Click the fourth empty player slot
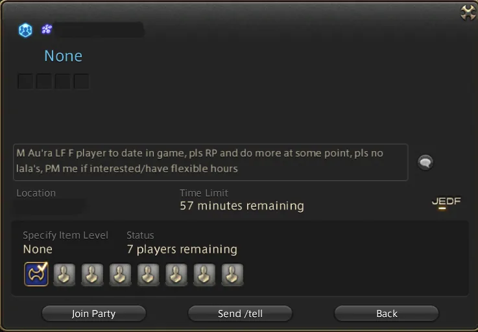Image resolution: width=478 pixels, height=332 pixels. 148,275
